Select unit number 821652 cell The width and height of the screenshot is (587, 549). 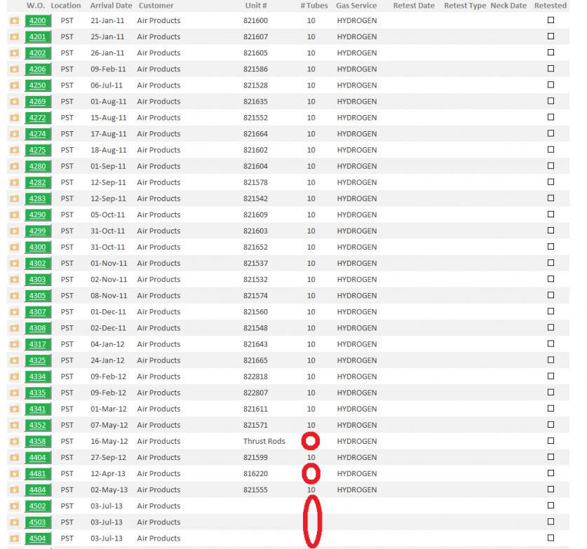(x=256, y=247)
